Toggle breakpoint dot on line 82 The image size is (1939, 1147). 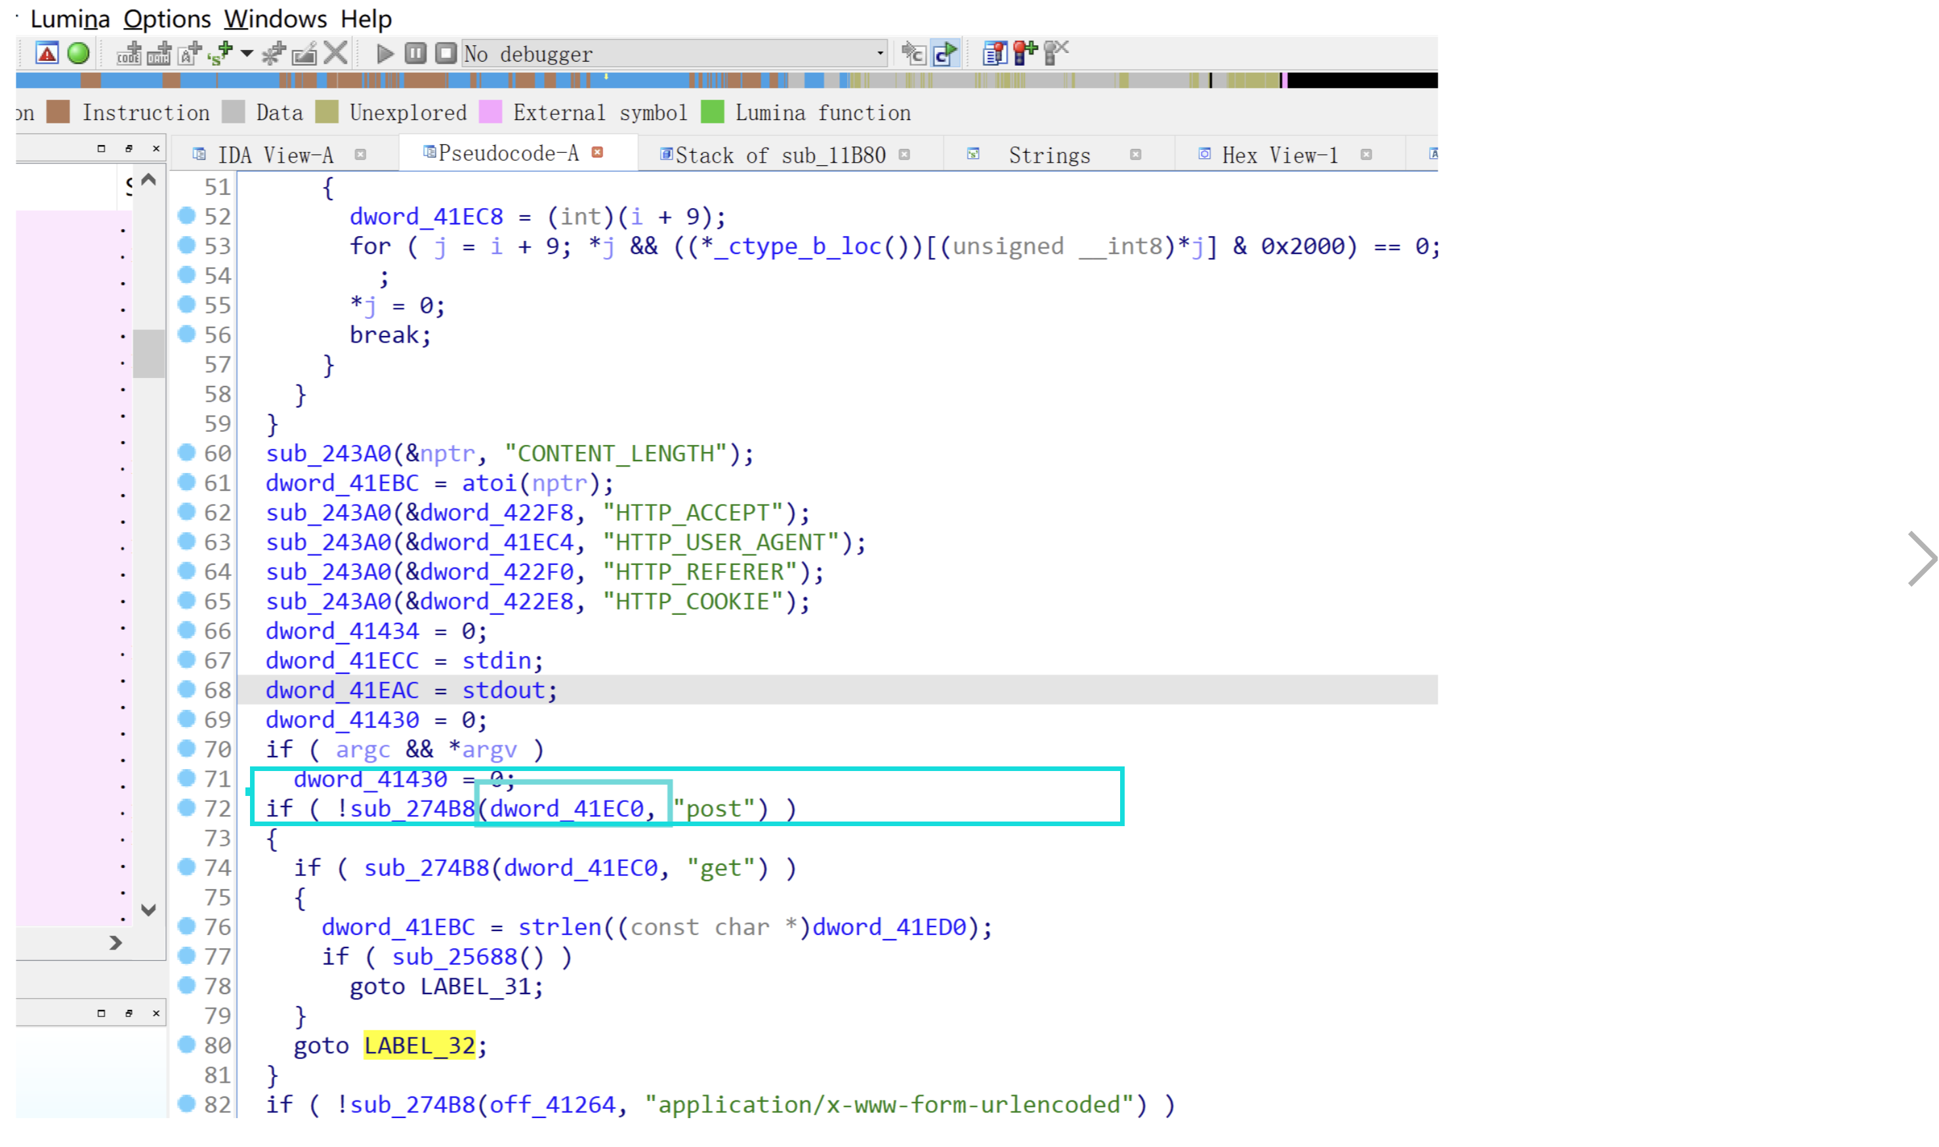click(186, 1104)
